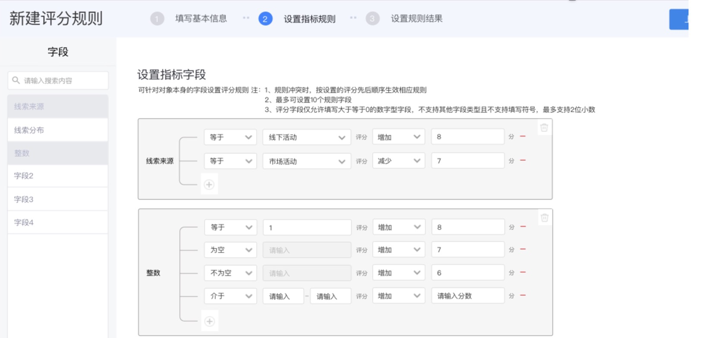
Task: Open the 增加 dropdown in 介于 row
Action: [399, 296]
